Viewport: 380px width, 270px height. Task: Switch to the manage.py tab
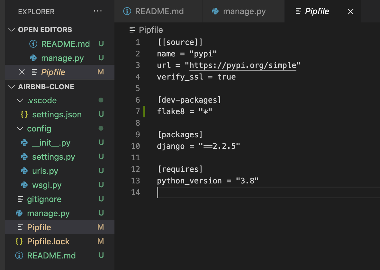(243, 11)
